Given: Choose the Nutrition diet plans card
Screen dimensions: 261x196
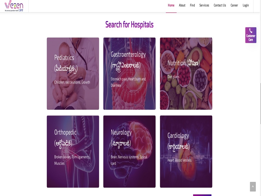Looking at the screenshot, I should pos(186,74).
